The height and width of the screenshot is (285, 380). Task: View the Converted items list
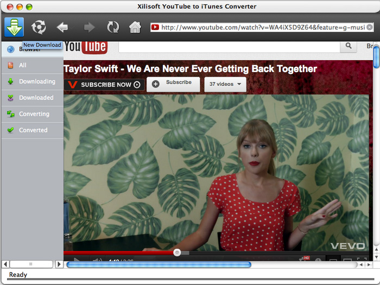(x=33, y=130)
